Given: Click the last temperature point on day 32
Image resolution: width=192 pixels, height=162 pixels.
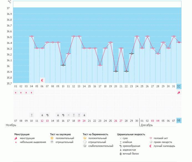Looking at the screenshot, I should click(179, 42).
